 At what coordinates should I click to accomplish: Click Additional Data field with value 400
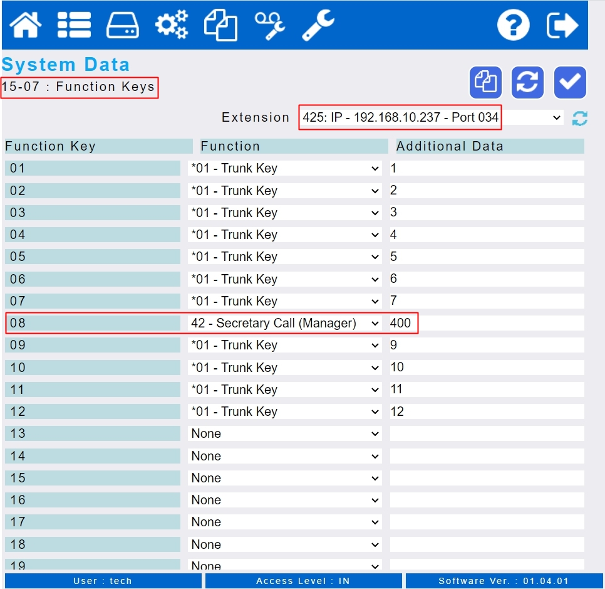pos(487,323)
